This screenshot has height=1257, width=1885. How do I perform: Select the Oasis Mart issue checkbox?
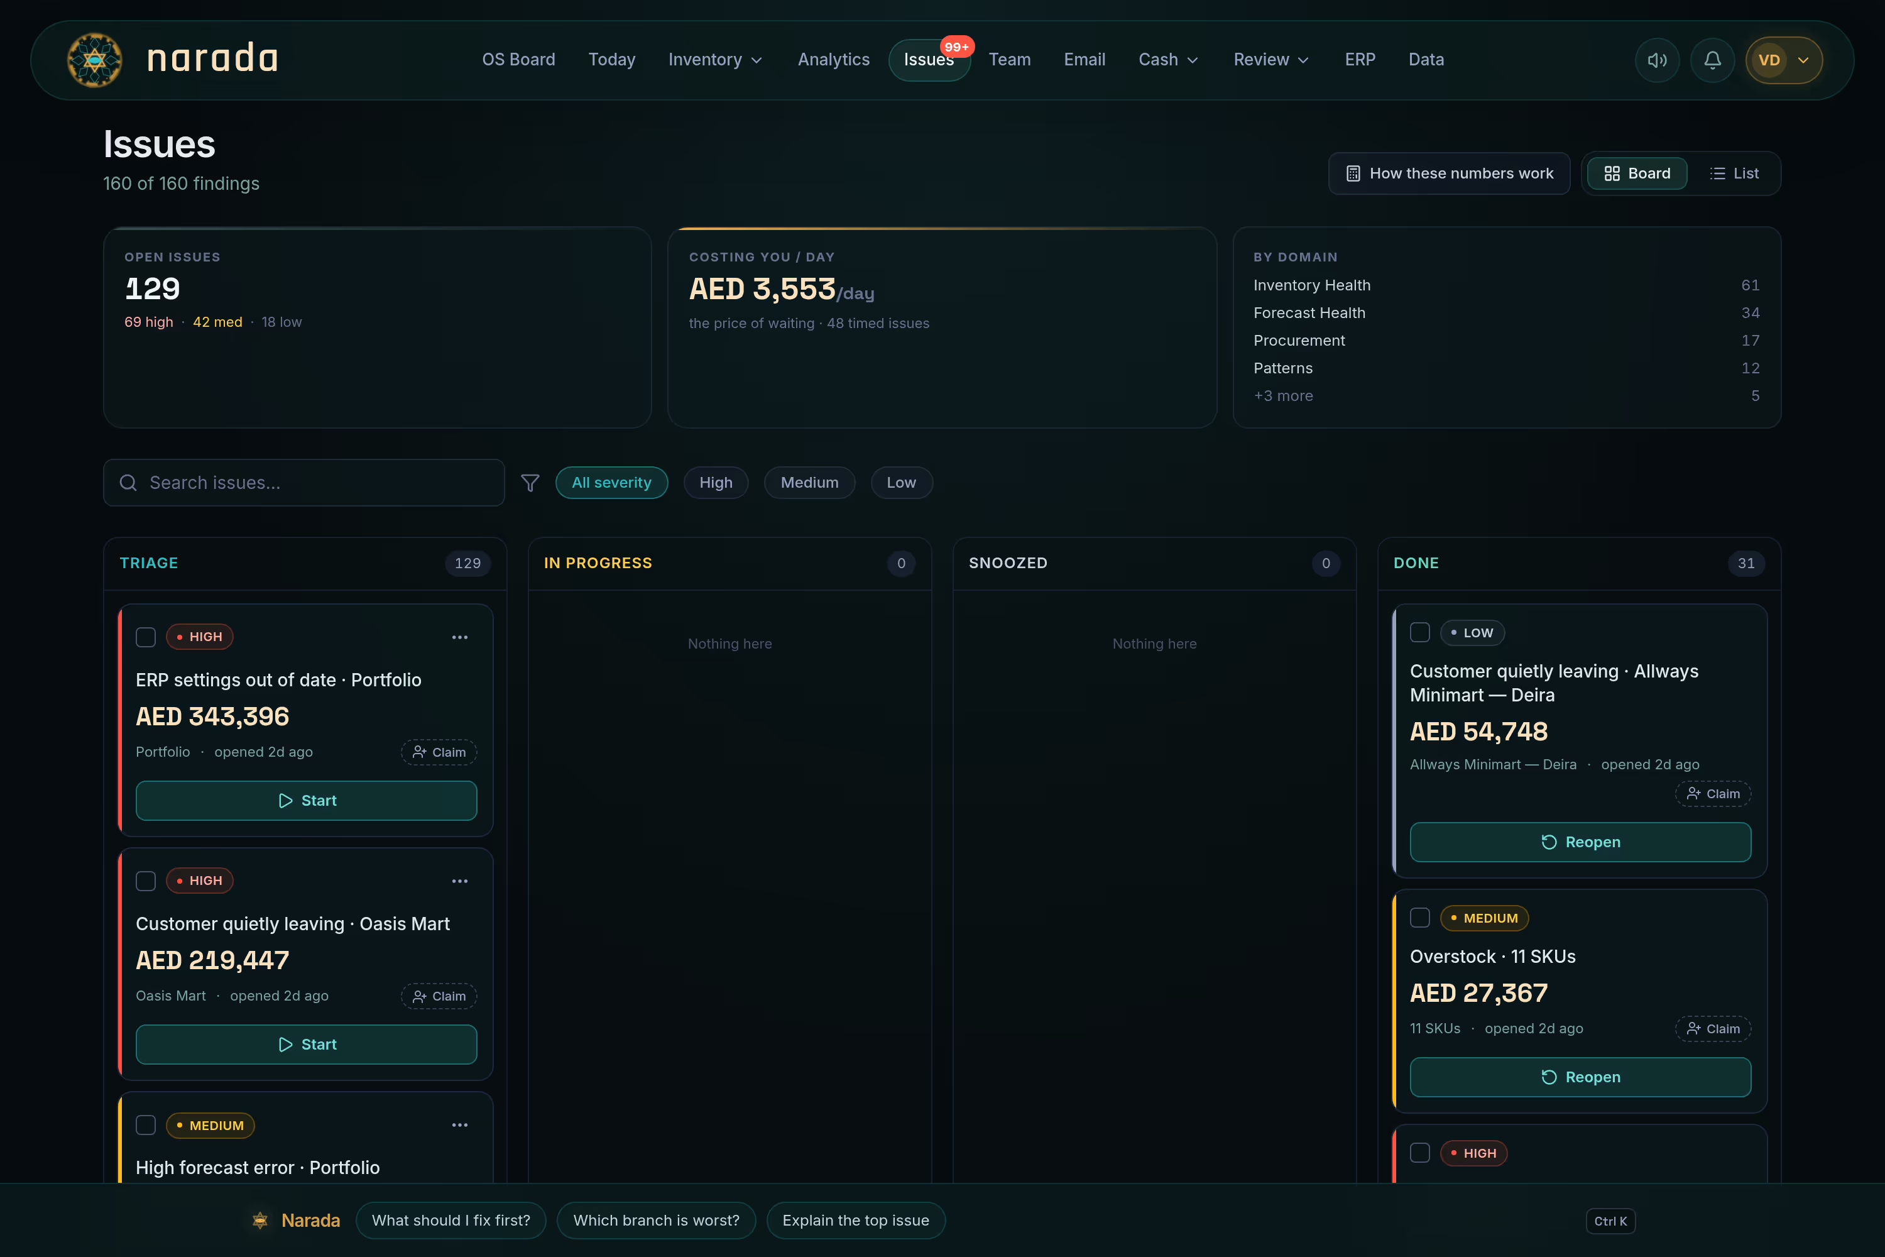pyautogui.click(x=146, y=881)
